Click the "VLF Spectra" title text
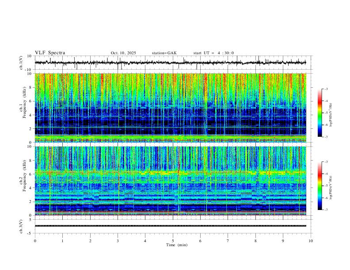The height and width of the screenshot is (270, 350). (x=50, y=53)
